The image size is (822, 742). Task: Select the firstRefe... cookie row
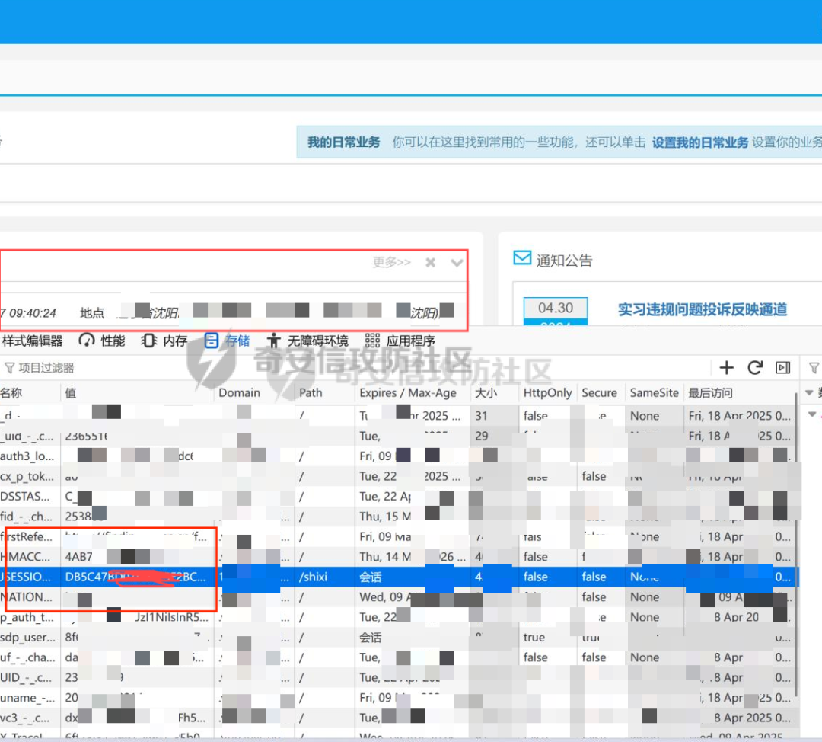coord(398,537)
